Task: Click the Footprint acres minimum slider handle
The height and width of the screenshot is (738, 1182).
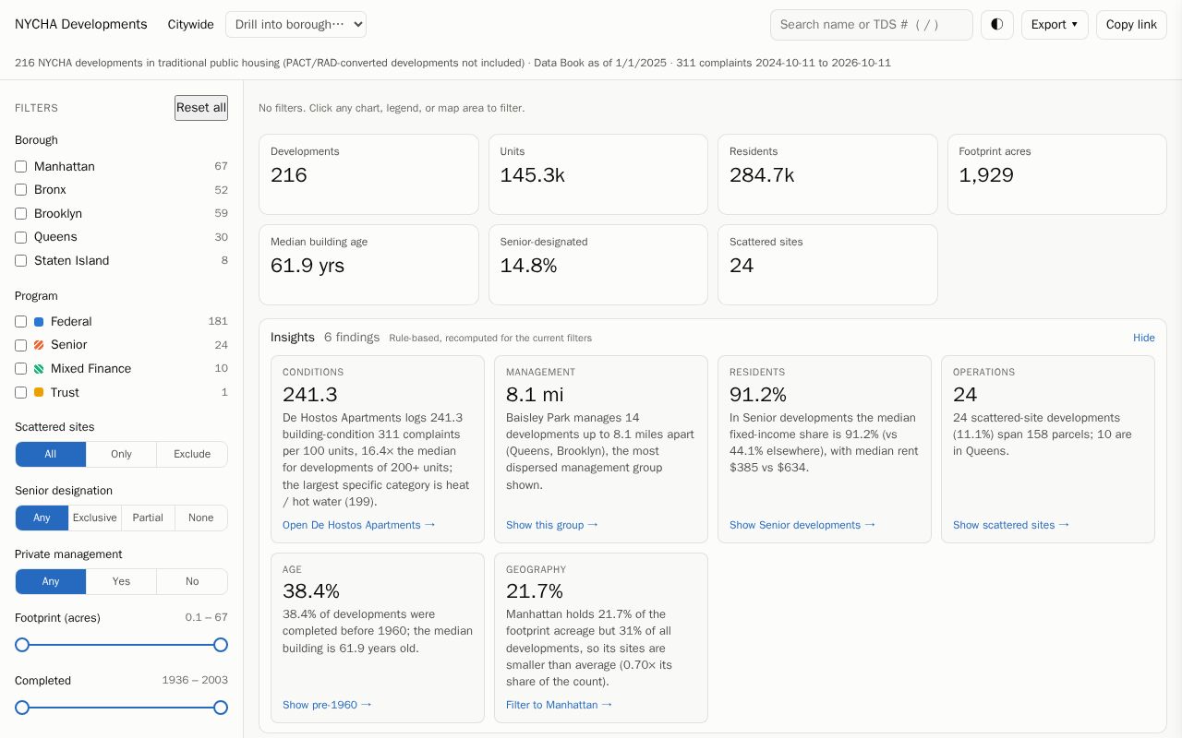Action: click(x=22, y=645)
